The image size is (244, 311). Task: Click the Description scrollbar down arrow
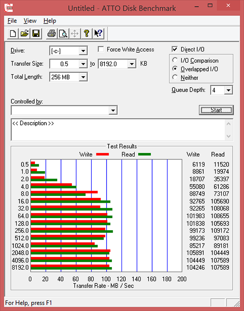(229, 136)
